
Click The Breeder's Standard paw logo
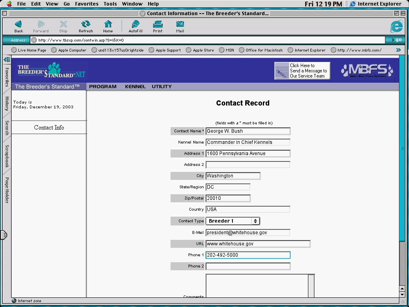[51, 71]
